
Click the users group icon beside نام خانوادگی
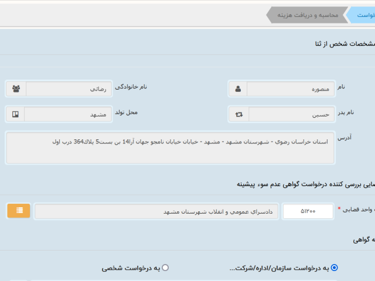[x=16, y=89]
